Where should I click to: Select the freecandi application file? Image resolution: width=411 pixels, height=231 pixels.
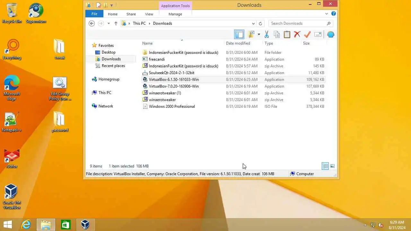233,59
